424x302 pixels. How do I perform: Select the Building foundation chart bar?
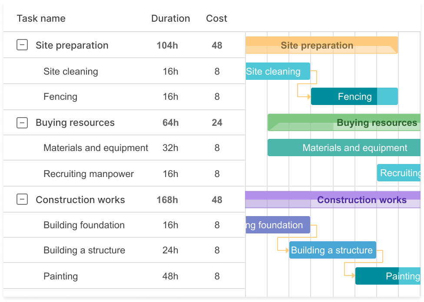[278, 225]
